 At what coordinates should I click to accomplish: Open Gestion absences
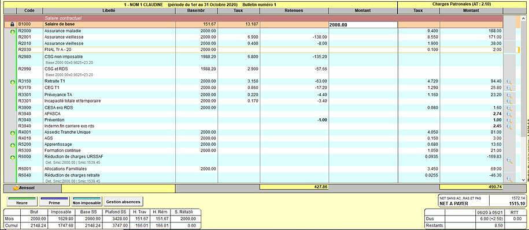(x=124, y=201)
